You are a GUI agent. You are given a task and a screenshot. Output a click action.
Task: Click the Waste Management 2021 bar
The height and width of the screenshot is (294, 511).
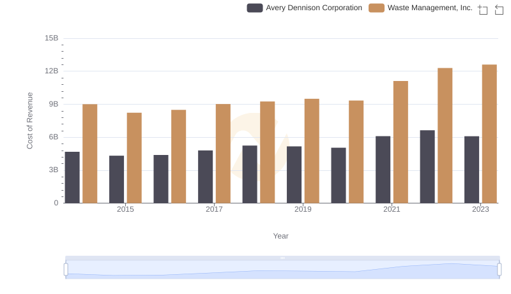tap(400, 142)
